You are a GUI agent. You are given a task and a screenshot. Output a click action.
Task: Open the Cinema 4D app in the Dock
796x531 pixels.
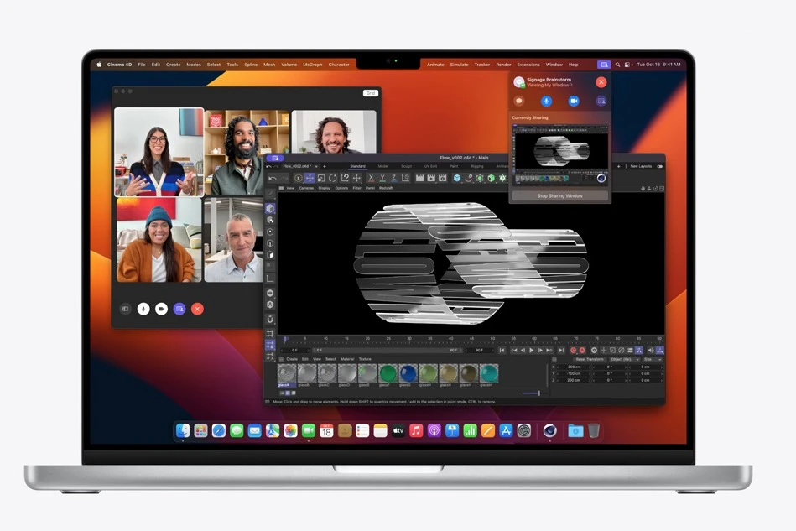click(x=549, y=431)
